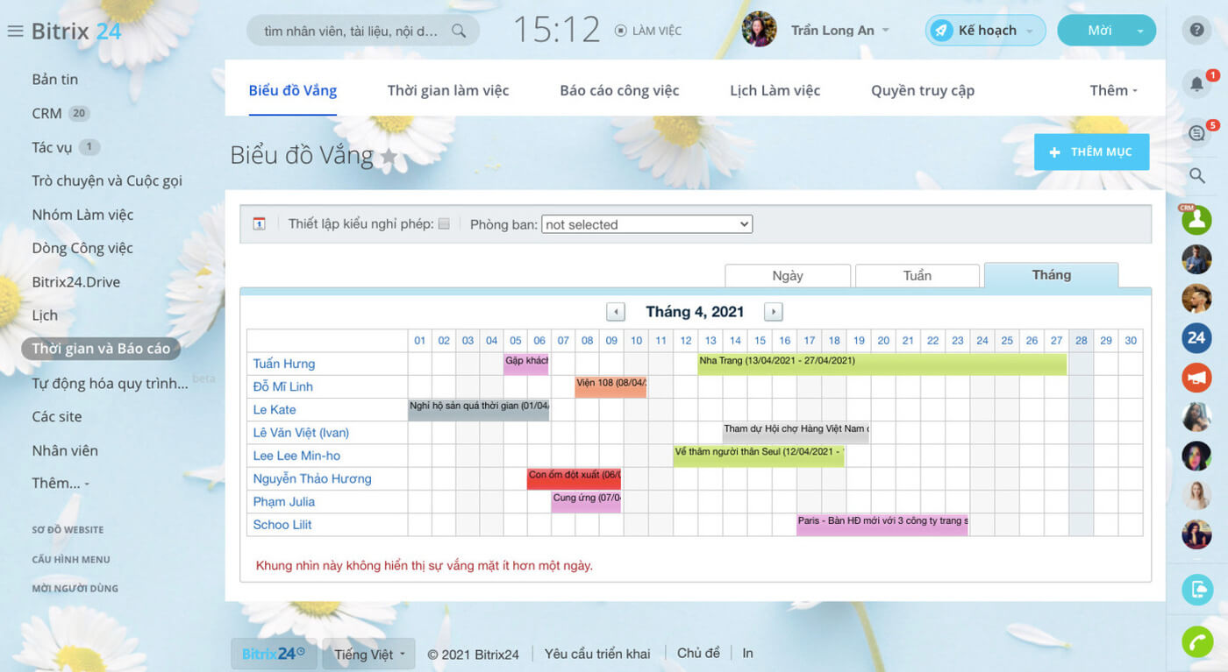Expand Thêm... in left sidebar
This screenshot has height=672, width=1228.
(61, 484)
